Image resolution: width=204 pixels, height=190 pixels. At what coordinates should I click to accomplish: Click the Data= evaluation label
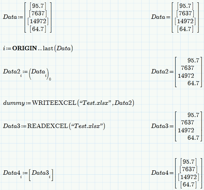161,17
